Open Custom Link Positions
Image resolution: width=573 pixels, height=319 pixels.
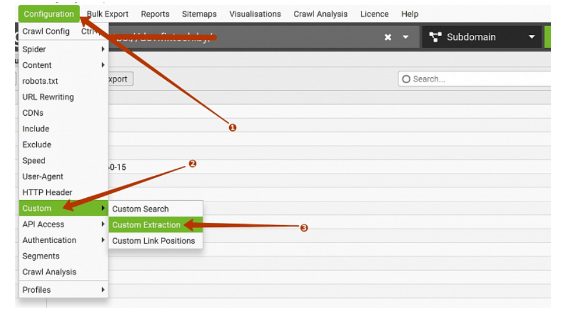coord(153,241)
